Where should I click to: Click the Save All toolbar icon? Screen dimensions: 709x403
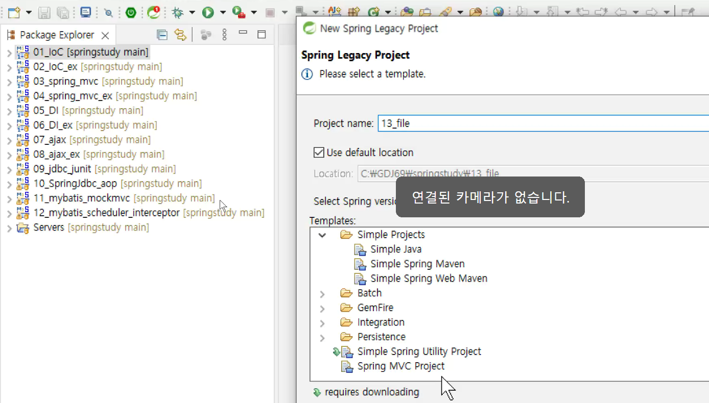coord(63,12)
